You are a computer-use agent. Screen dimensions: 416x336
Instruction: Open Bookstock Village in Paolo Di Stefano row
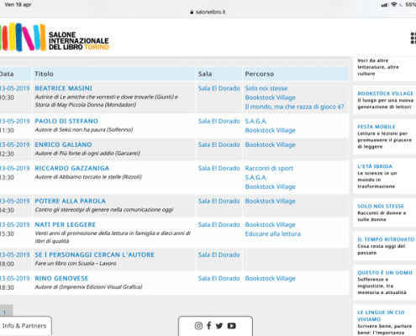(270, 130)
